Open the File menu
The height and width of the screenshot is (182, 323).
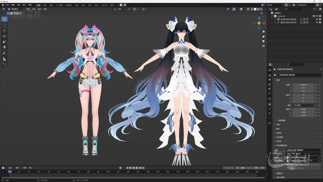point(7,5)
